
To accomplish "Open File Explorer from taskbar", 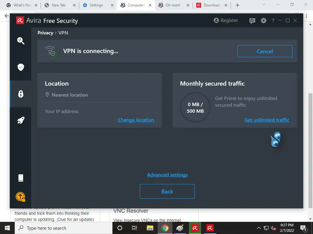I will tap(150, 228).
